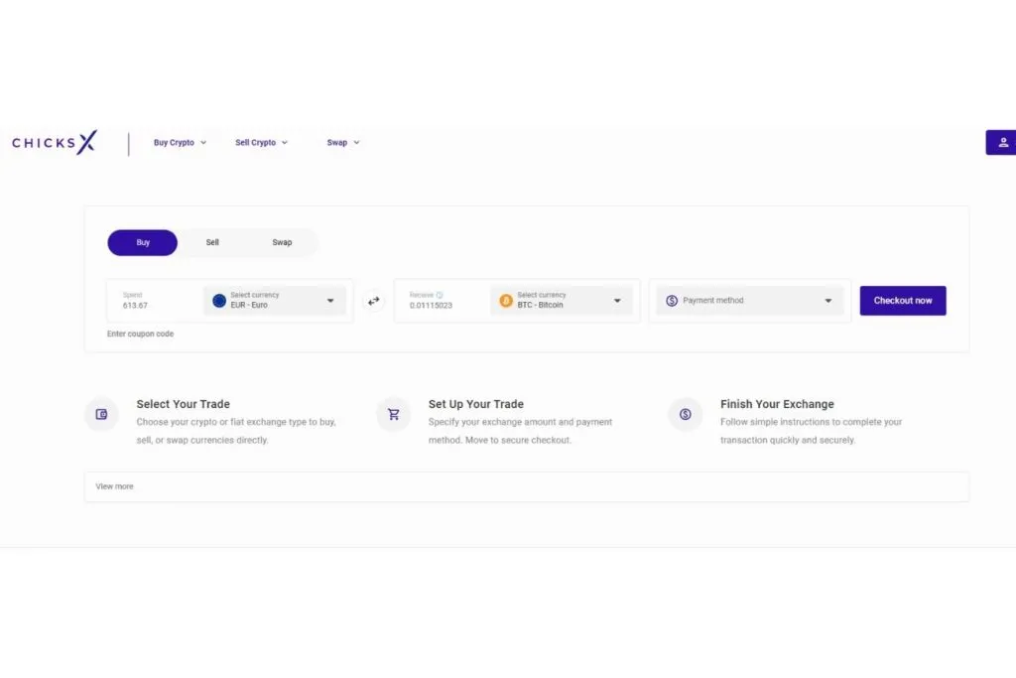Click the Select Your Trade heading
The image size is (1016, 678).
[x=184, y=404]
